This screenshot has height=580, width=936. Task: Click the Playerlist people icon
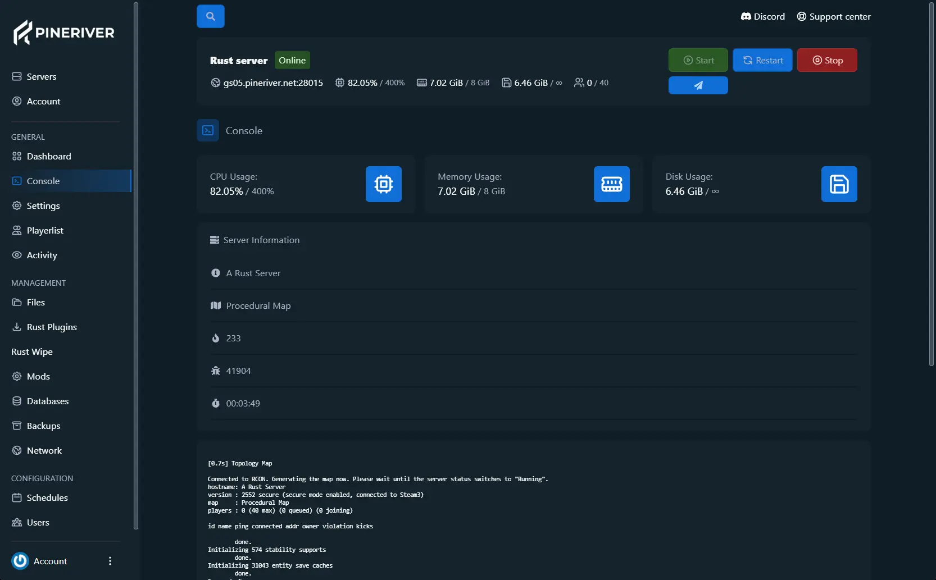click(17, 230)
